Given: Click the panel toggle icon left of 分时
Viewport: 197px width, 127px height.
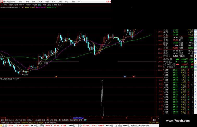Looking at the screenshot, I should pyautogui.click(x=2, y=5).
